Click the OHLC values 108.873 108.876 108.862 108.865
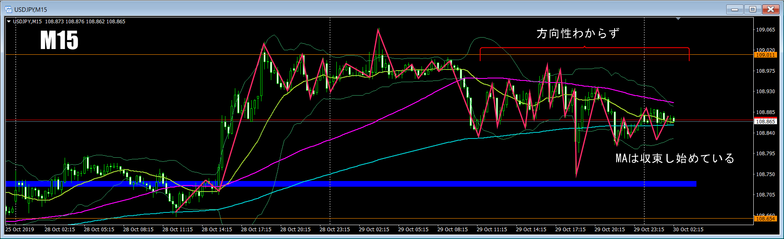This screenshot has height=239, width=784. 85,22
